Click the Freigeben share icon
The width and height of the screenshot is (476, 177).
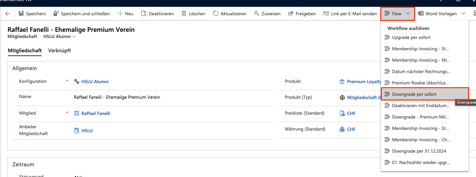[291, 14]
